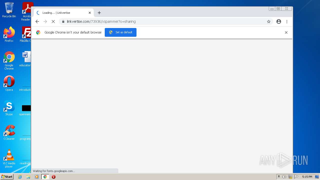Open the Skype desktop shortcut
The height and width of the screenshot is (180, 320).
[x=9, y=108]
